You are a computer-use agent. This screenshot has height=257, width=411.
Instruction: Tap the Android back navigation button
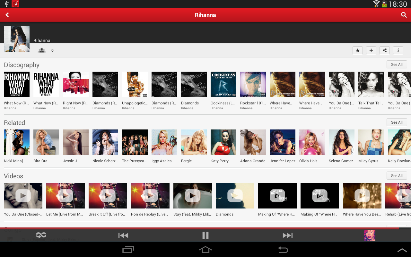click(x=283, y=250)
